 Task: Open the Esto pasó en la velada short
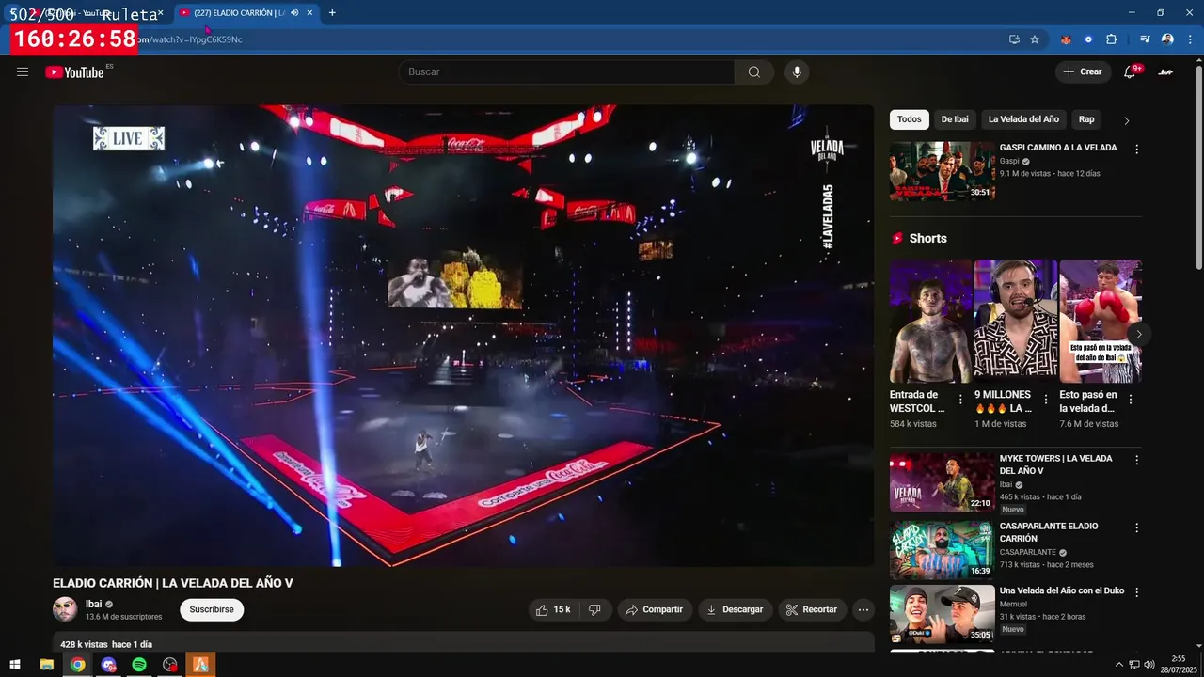point(1101,321)
